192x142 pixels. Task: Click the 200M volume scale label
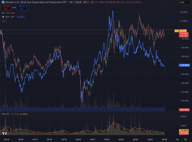coord(183,116)
